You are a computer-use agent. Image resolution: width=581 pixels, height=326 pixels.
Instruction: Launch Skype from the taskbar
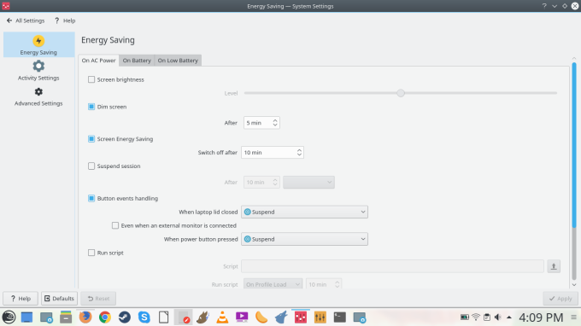click(144, 317)
